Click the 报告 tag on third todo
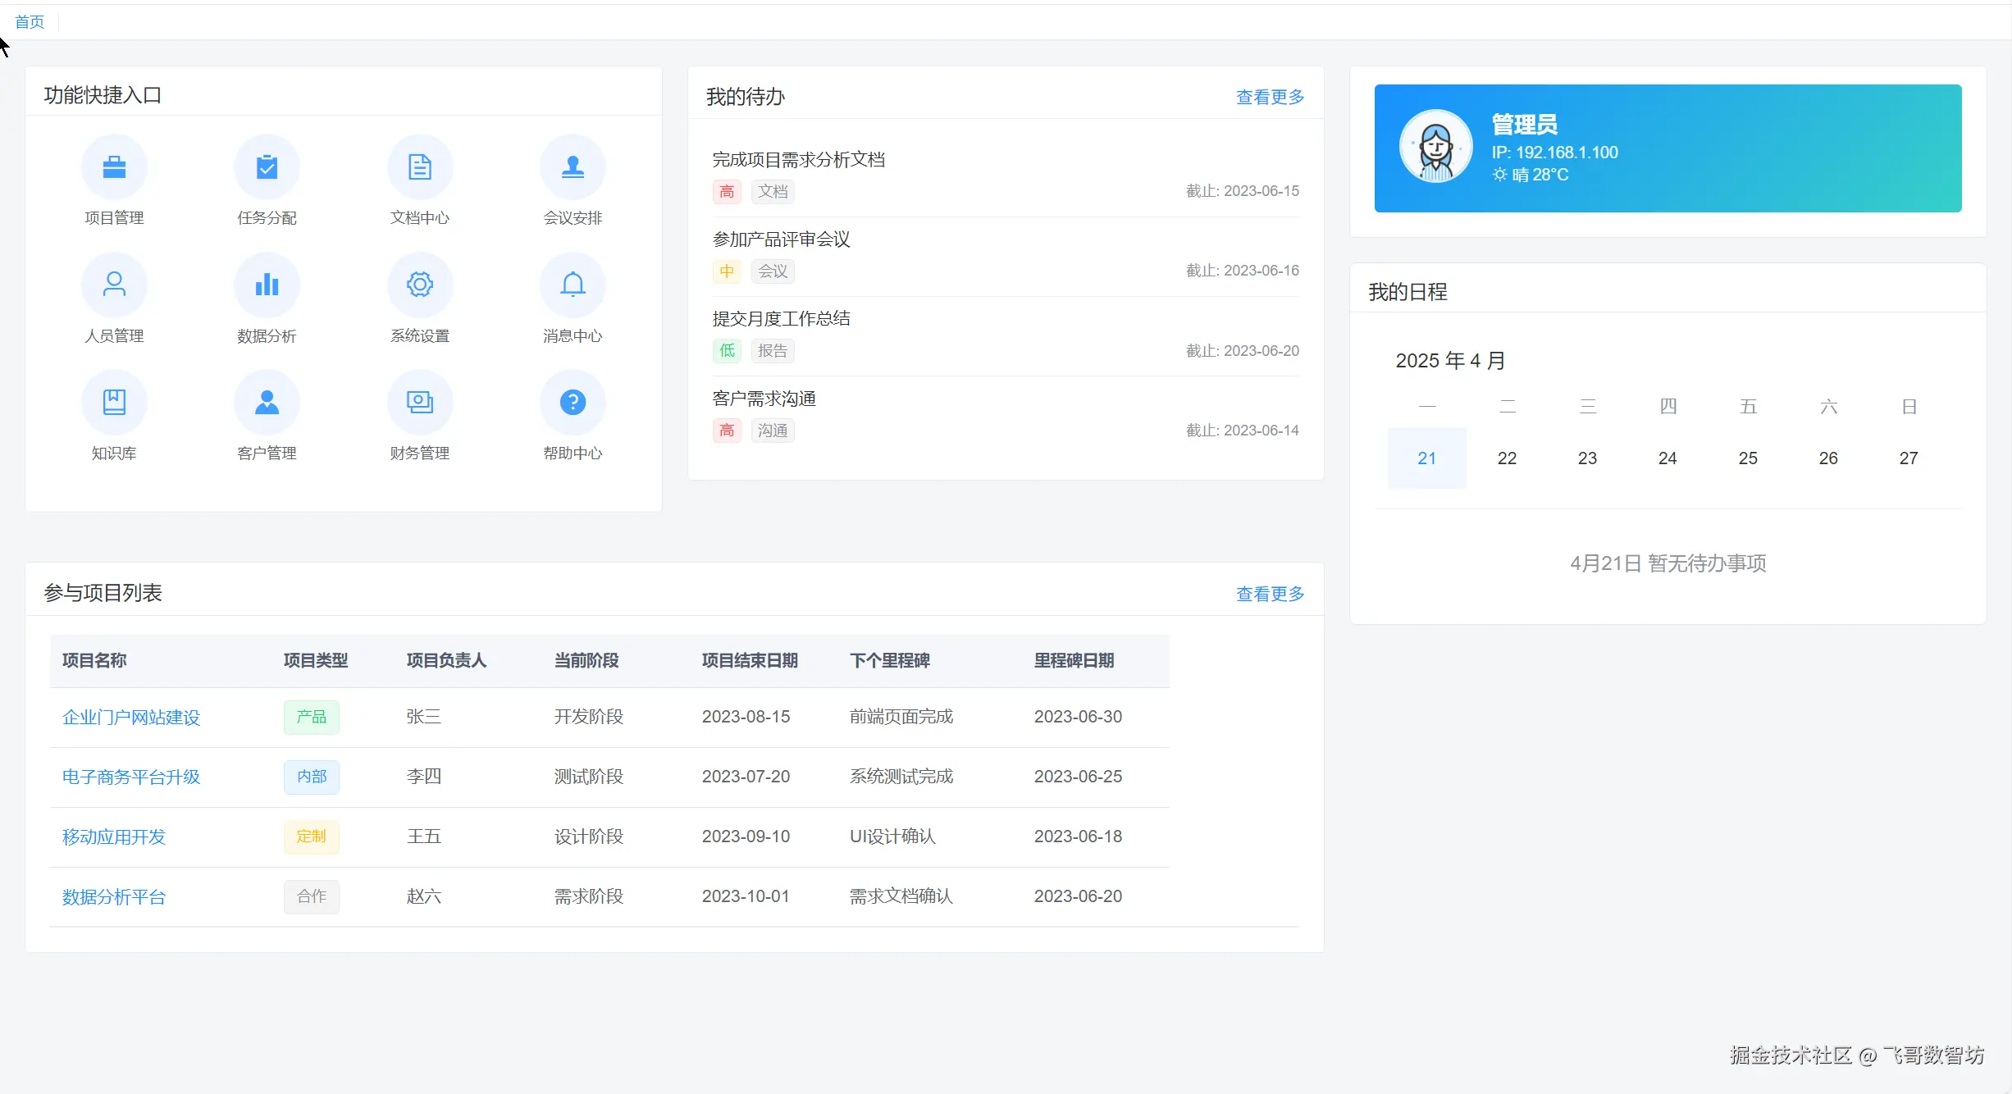The height and width of the screenshot is (1094, 2012). pos(773,351)
